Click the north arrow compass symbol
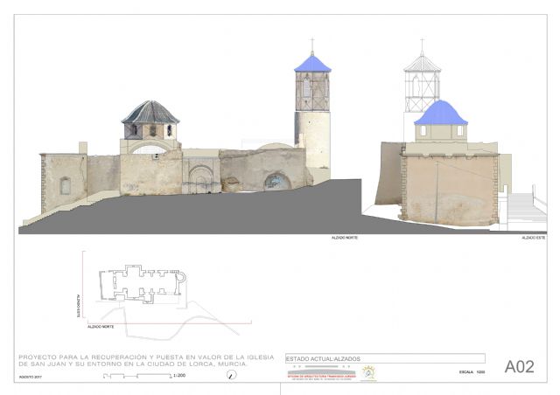Screen dimensions: 560x395 click(231, 375)
